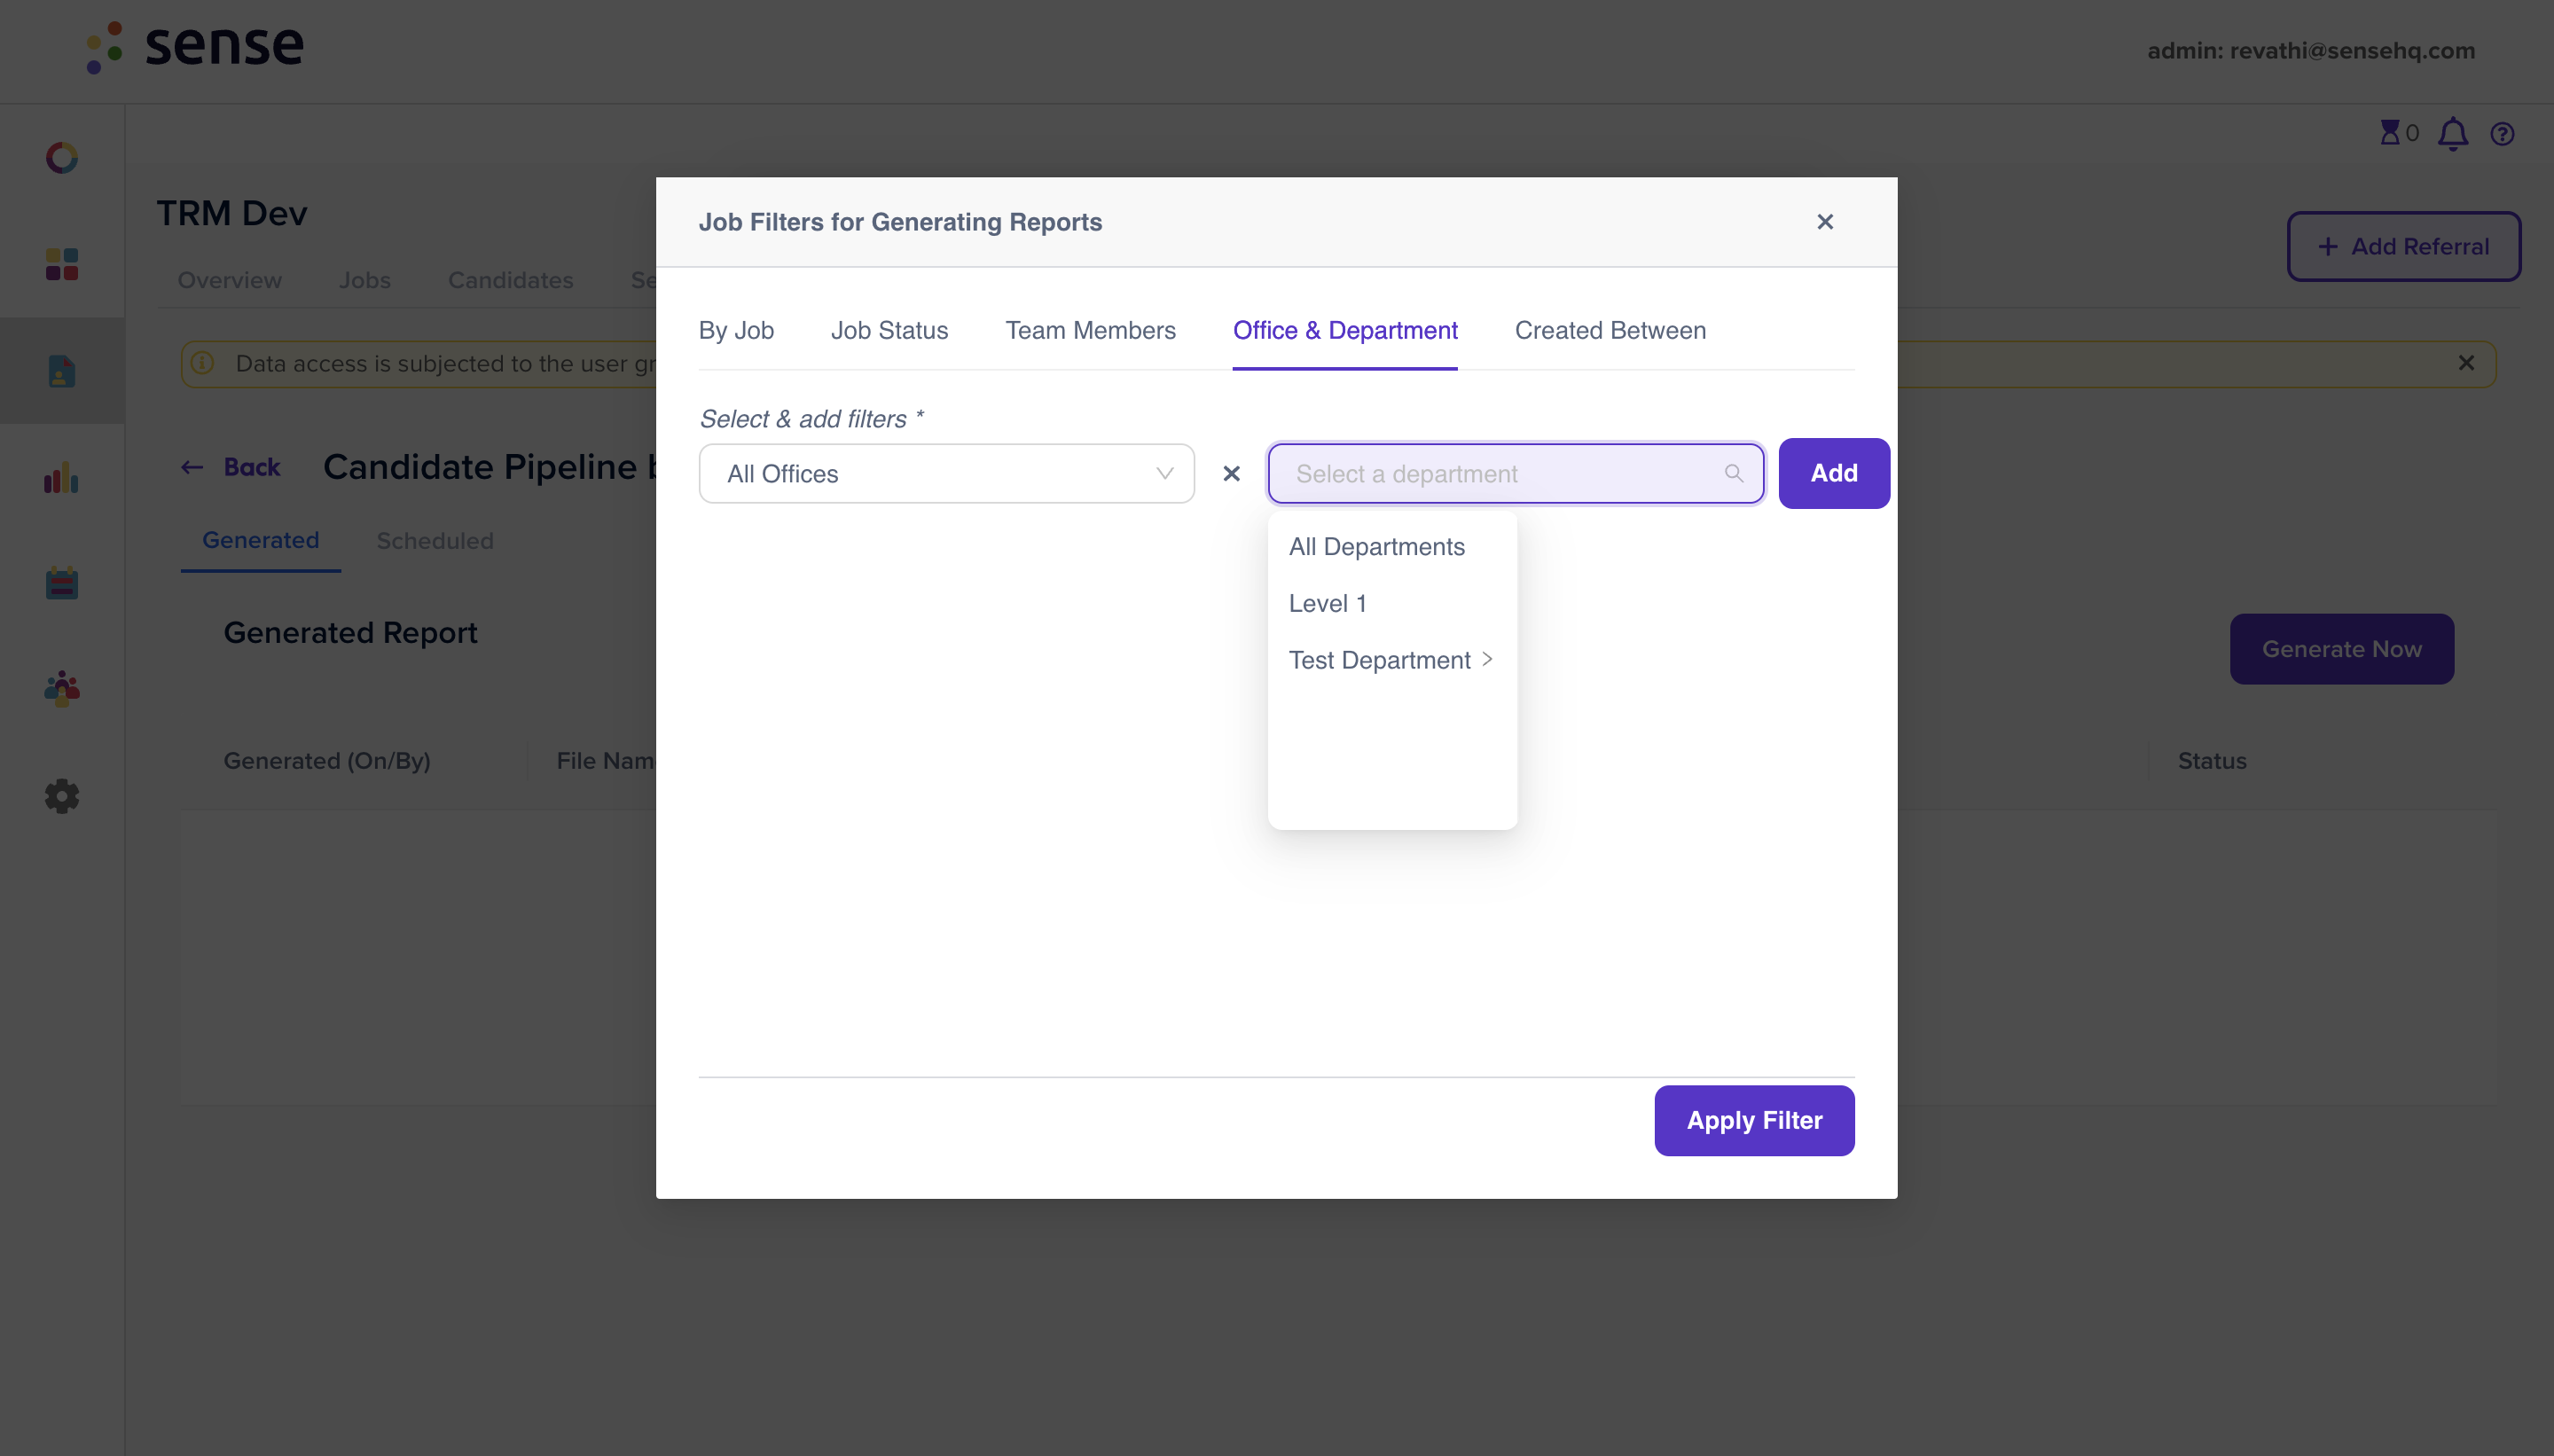Click the Apply Filter button
2554x1456 pixels.
[1754, 1120]
